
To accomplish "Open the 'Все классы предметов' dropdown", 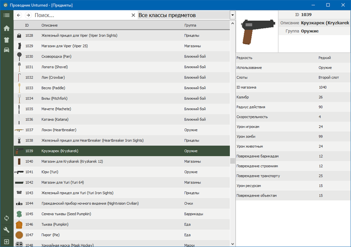I will (x=183, y=16).
